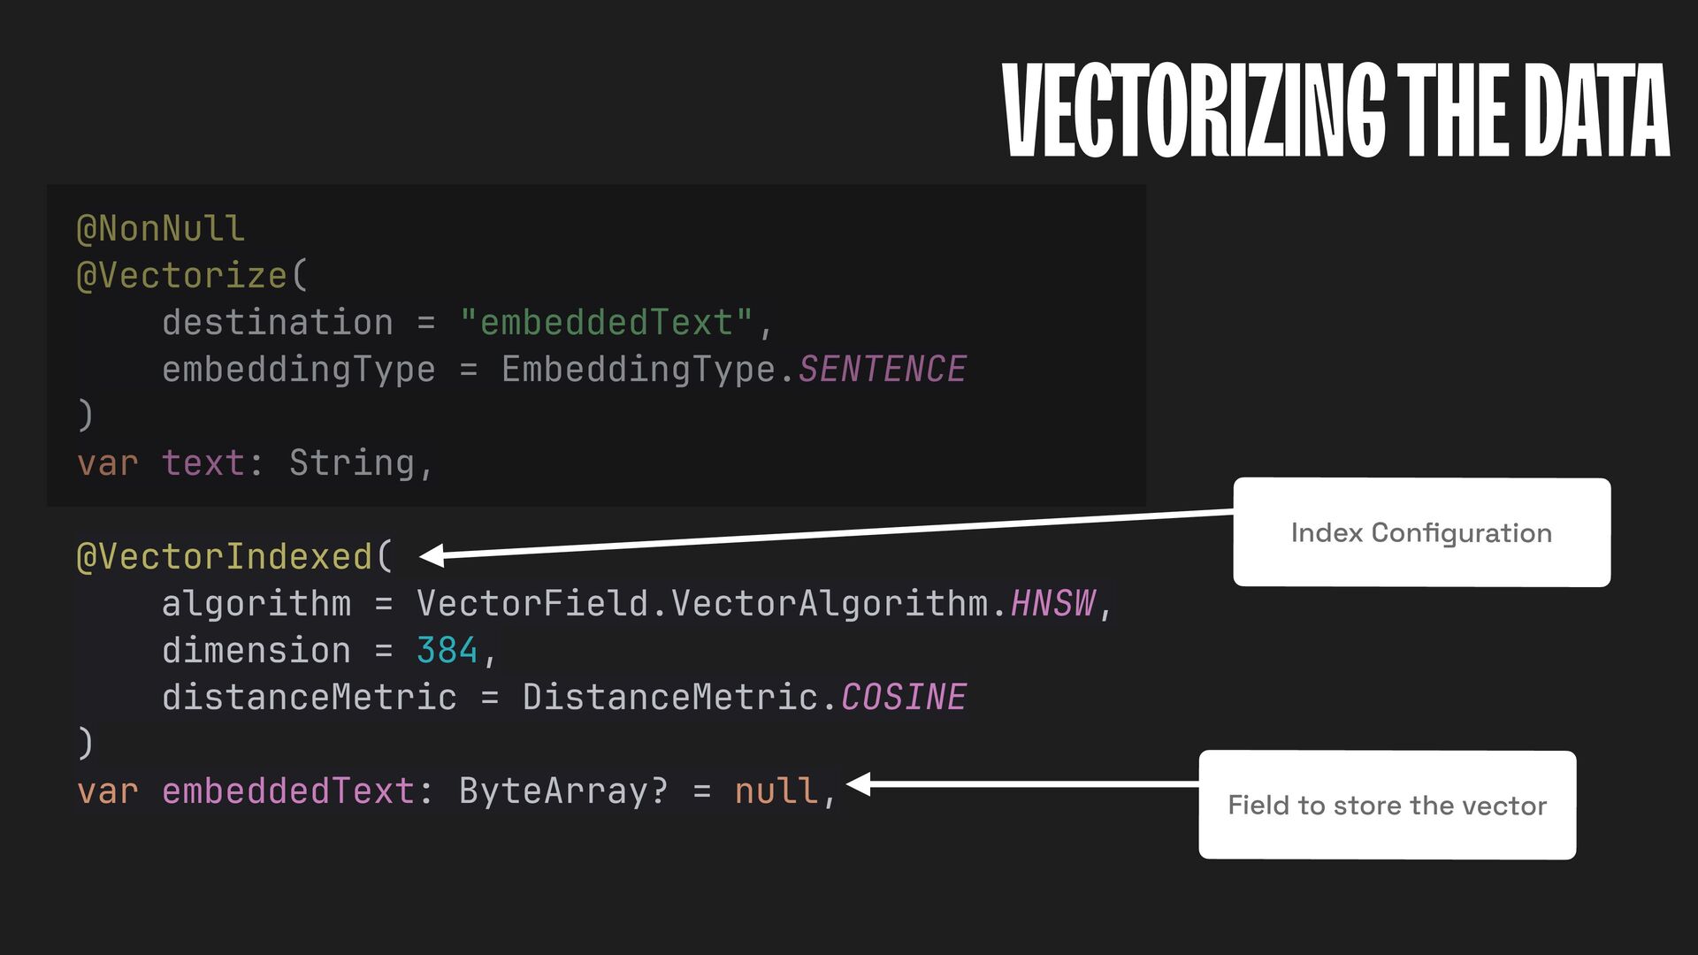This screenshot has height=955, width=1698.
Task: Click the embeddedText variable declaration name
Action: 287,791
